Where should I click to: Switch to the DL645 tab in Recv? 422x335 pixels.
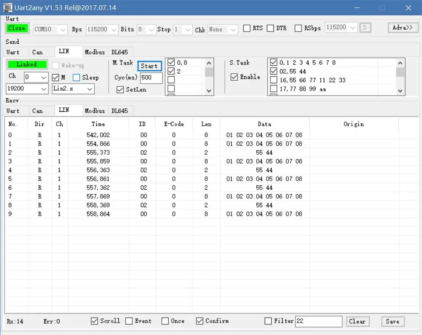[120, 110]
